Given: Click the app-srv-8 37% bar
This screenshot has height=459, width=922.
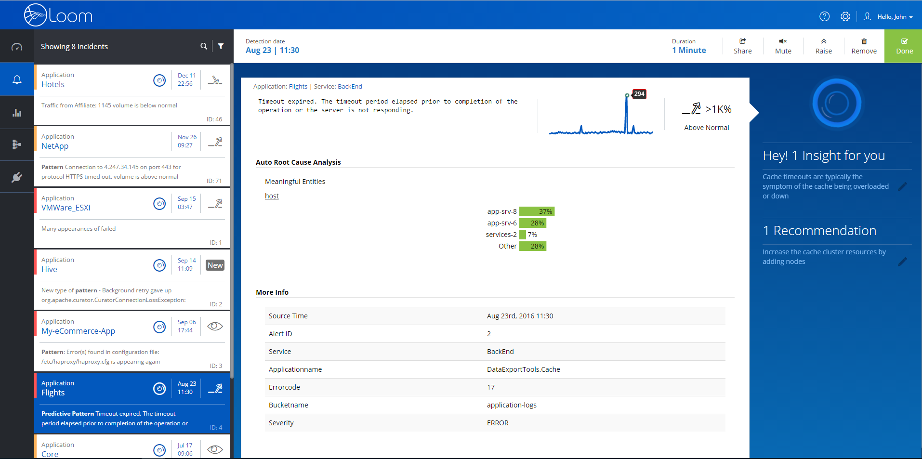Looking at the screenshot, I should (537, 211).
